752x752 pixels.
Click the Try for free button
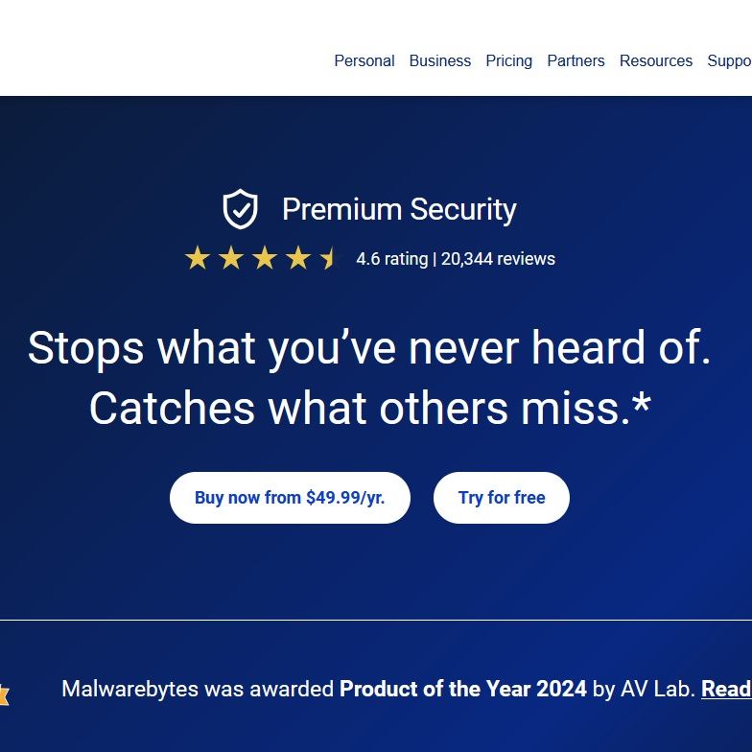pos(501,498)
